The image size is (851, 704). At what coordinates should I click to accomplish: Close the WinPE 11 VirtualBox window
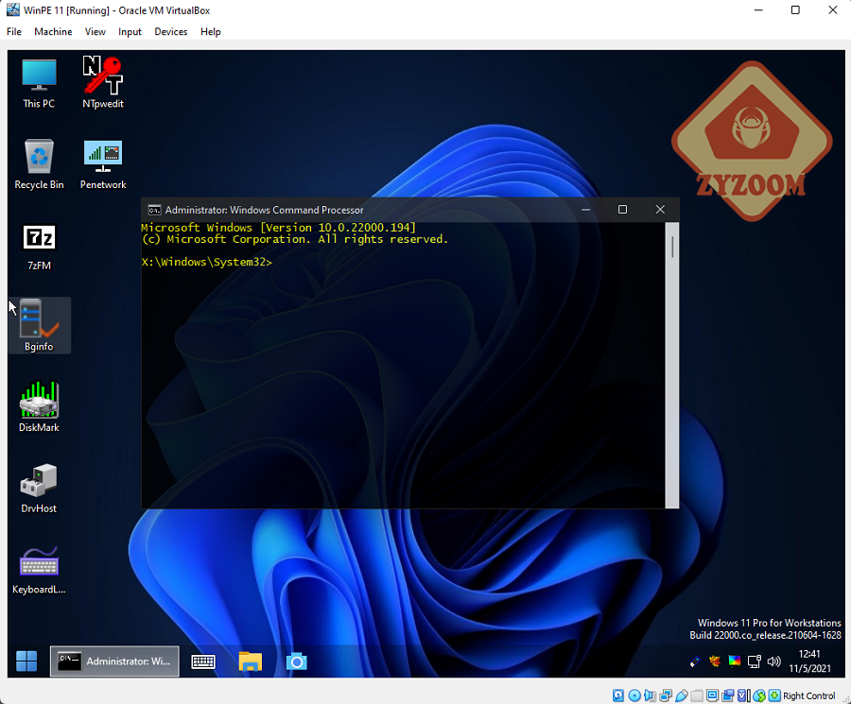coord(832,10)
